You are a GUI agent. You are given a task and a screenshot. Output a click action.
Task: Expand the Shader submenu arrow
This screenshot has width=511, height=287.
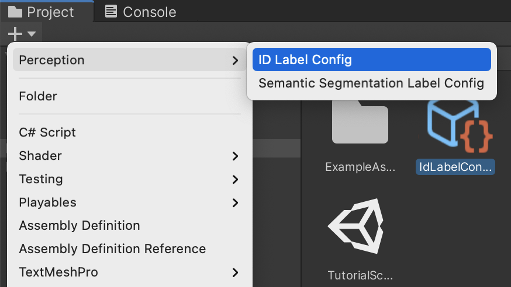[x=235, y=156]
